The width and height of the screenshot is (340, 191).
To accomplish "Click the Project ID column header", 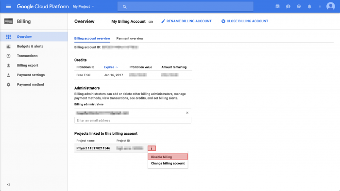I will tap(123, 141).
